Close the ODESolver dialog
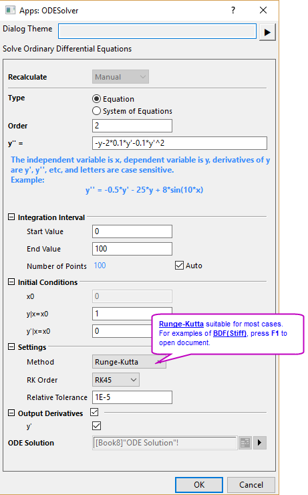 (263, 10)
